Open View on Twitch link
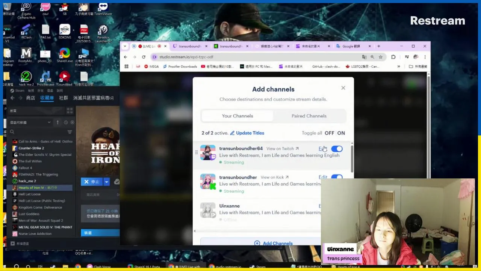This screenshot has width=481, height=271. click(283, 149)
